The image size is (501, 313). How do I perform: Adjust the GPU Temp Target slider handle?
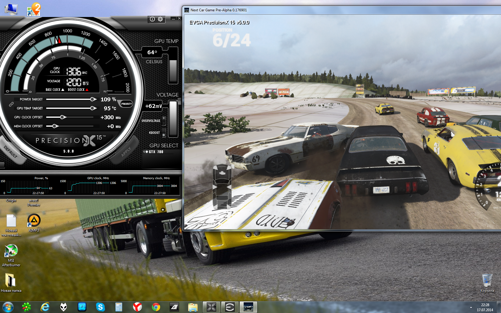pyautogui.click(x=93, y=108)
